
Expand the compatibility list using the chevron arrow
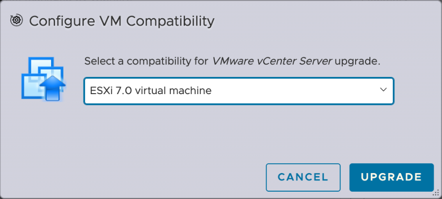(x=383, y=90)
